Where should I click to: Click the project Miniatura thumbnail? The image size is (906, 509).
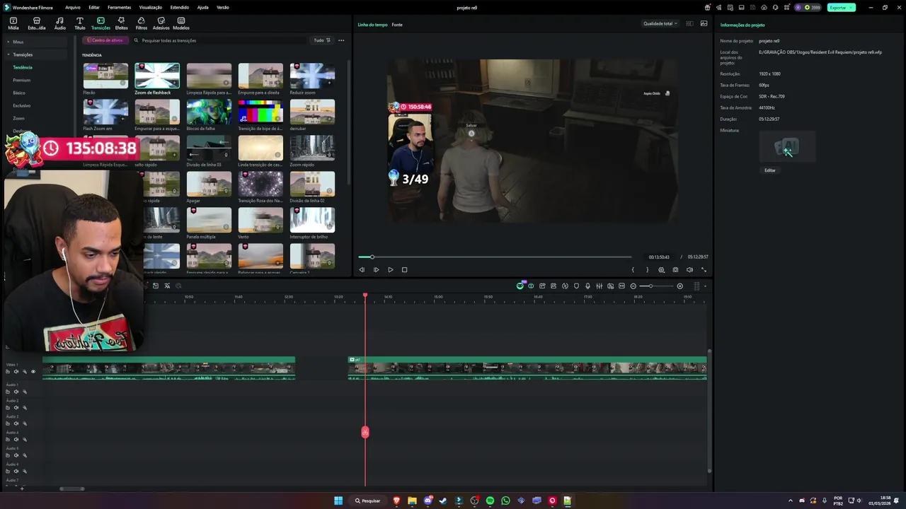point(787,147)
